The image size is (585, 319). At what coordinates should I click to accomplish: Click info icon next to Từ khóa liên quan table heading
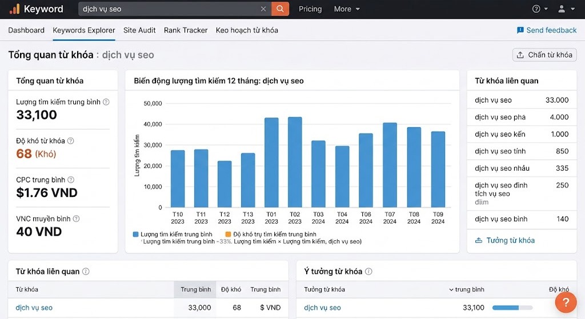pyautogui.click(x=86, y=271)
